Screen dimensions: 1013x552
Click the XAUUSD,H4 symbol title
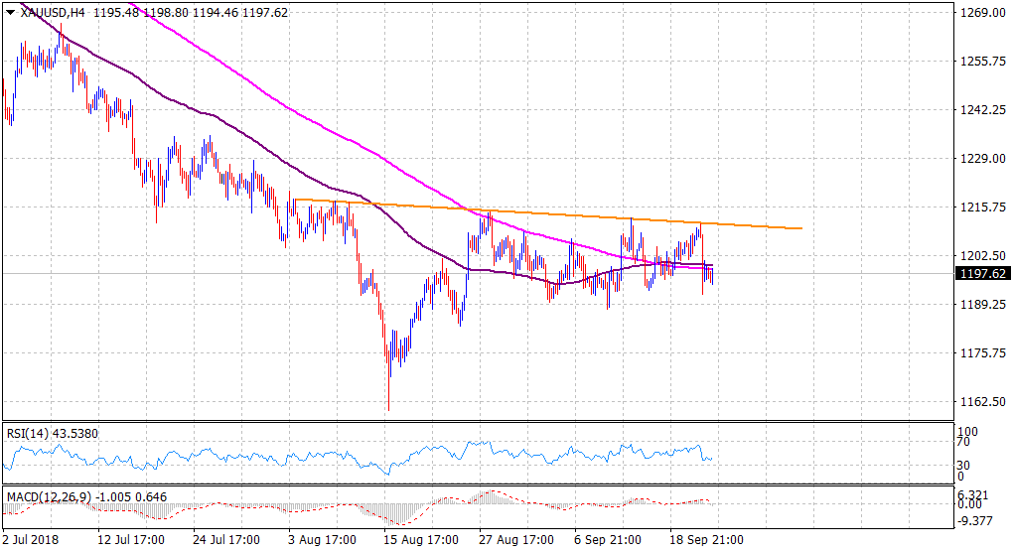coord(51,11)
